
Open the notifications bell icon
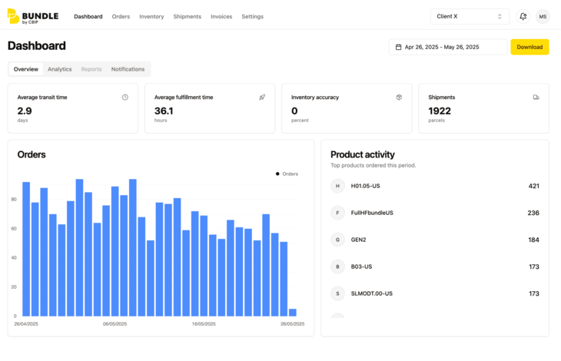pos(523,16)
